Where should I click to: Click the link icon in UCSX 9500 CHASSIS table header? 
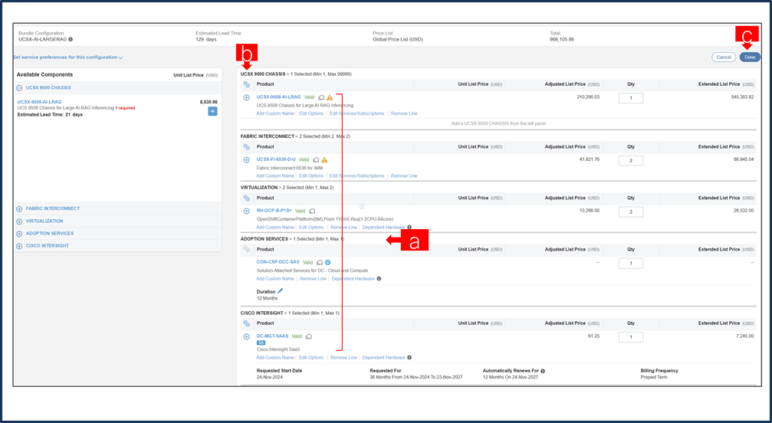point(247,84)
